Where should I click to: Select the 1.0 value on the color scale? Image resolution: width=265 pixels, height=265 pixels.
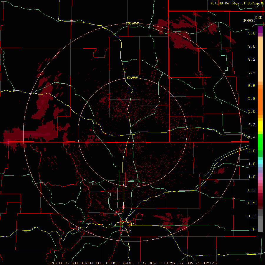point(252,177)
